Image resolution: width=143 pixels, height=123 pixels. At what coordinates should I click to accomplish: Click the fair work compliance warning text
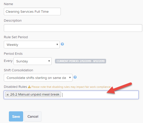pyautogui.click(x=71, y=87)
